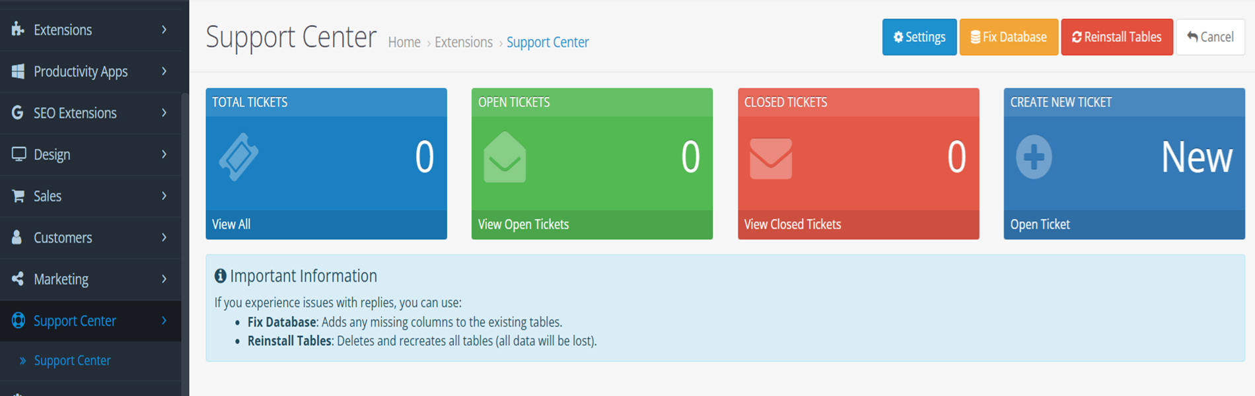Open the Customers sidebar menu
1255x396 pixels.
tap(63, 238)
